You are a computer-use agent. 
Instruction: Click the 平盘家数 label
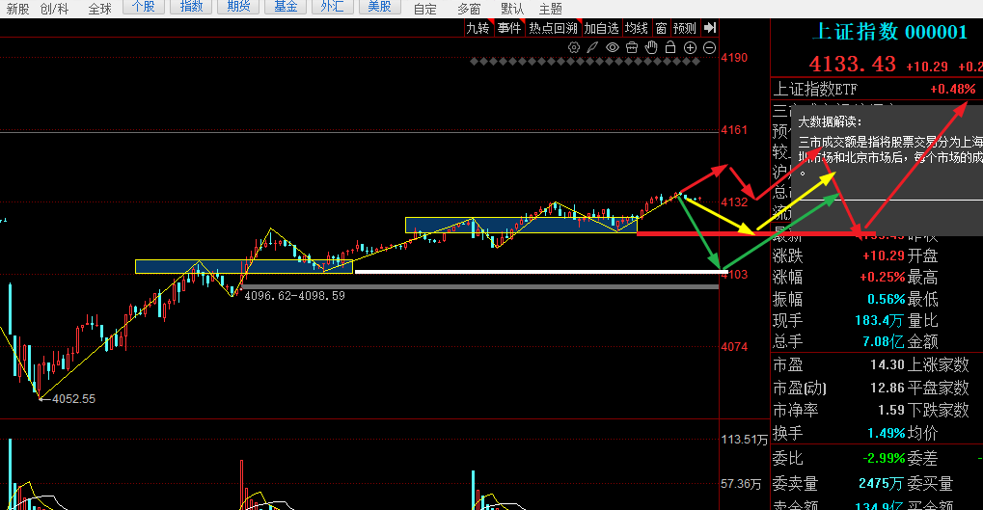(939, 388)
